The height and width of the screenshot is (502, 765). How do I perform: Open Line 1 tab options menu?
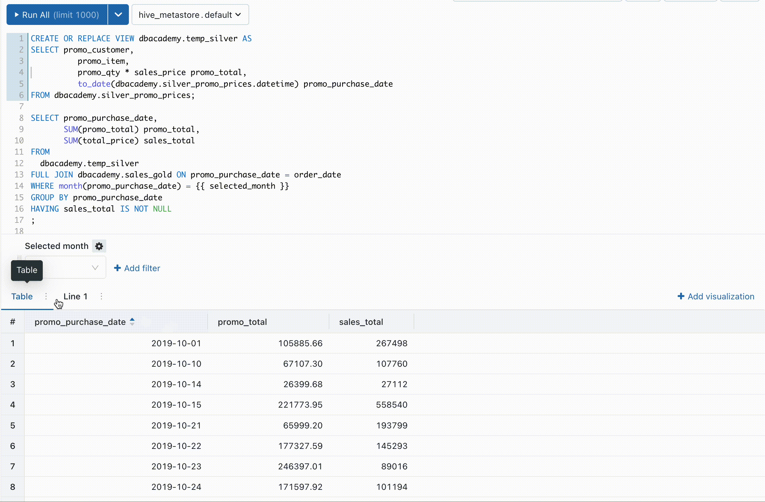pyautogui.click(x=101, y=296)
